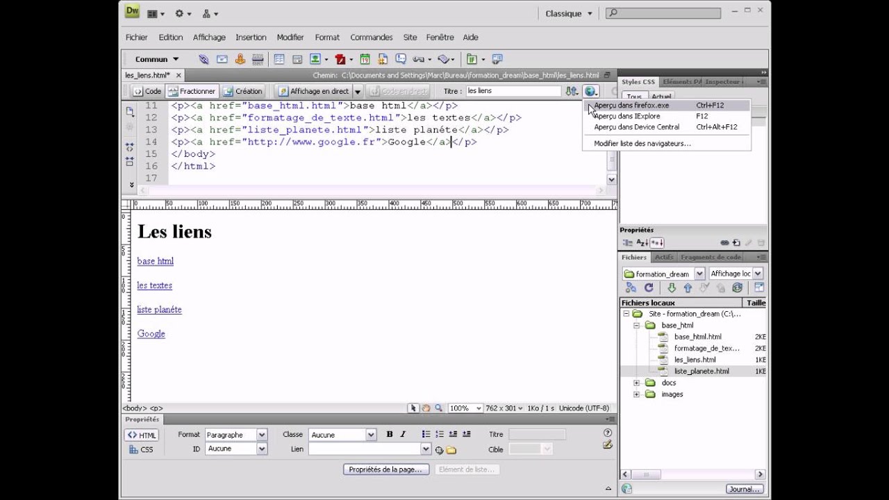This screenshot has height=500, width=889.
Task: Open the Commun category dropdown
Action: coord(156,59)
